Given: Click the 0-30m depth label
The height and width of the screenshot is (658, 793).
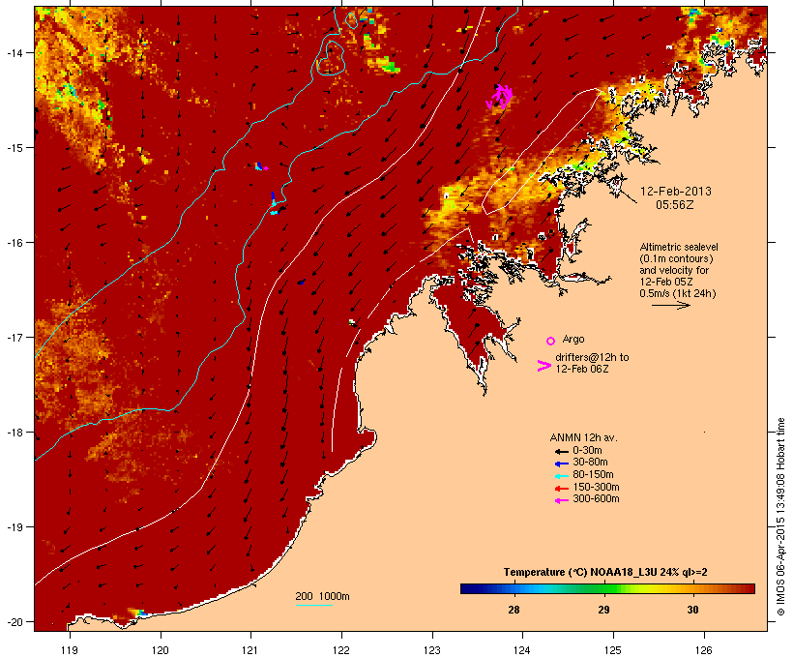Looking at the screenshot, I should click(x=587, y=451).
